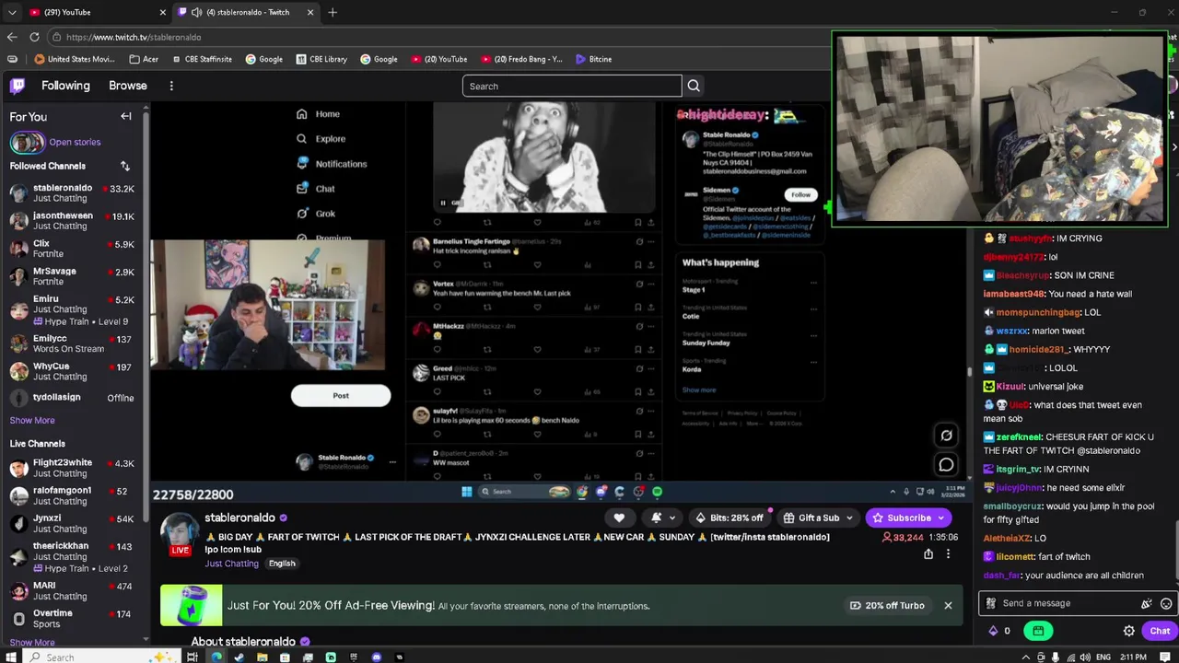Viewport: 1179px width, 663px height.
Task: Show hidden system tray icons
Action: click(x=1025, y=657)
